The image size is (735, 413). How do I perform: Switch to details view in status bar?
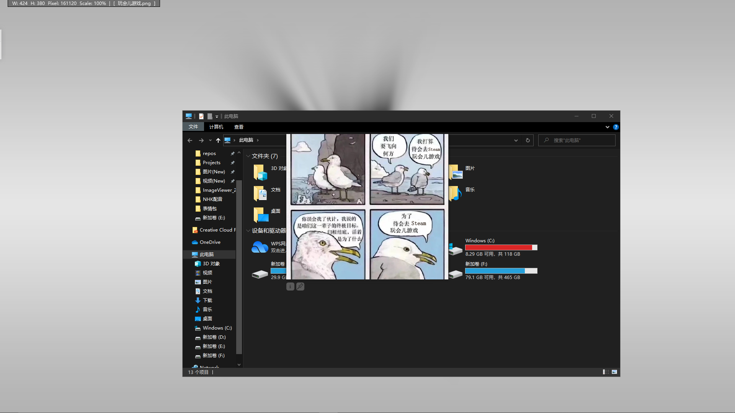point(606,372)
